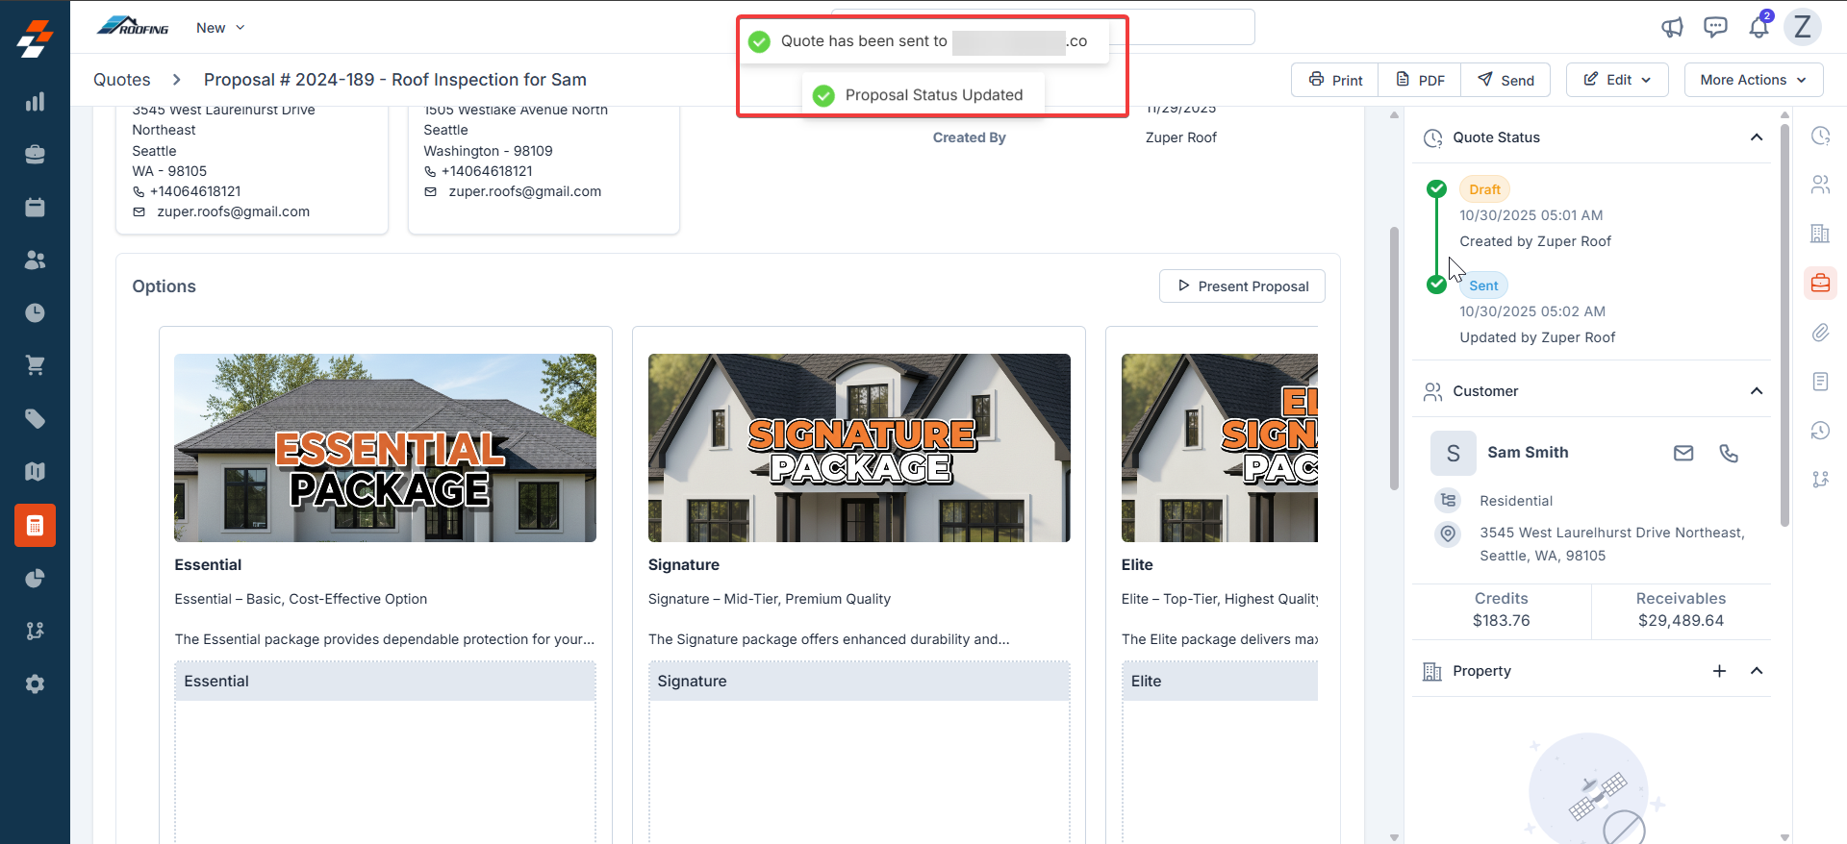This screenshot has height=844, width=1847.
Task: Open the history clock icon in right rail
Action: [1820, 431]
